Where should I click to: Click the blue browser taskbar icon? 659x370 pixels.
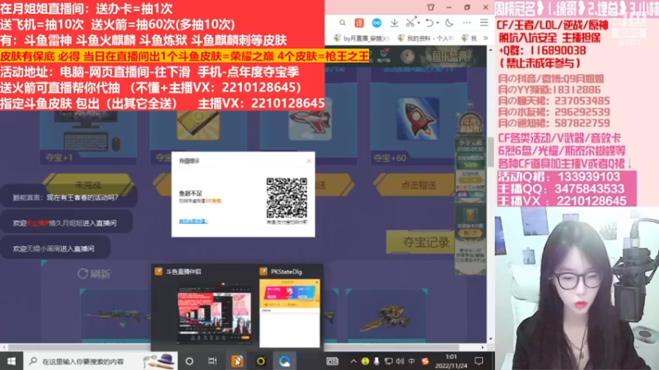click(284, 361)
